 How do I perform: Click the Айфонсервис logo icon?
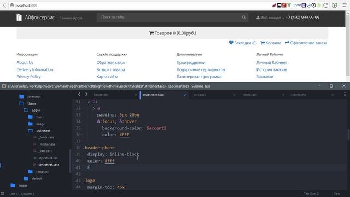click(19, 17)
